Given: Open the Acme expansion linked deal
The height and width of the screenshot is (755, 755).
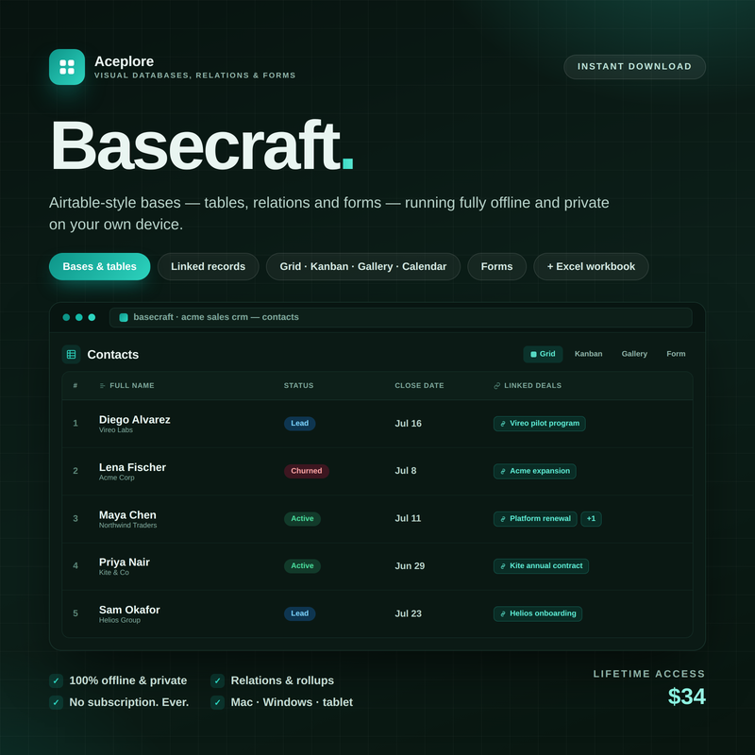Looking at the screenshot, I should point(534,471).
